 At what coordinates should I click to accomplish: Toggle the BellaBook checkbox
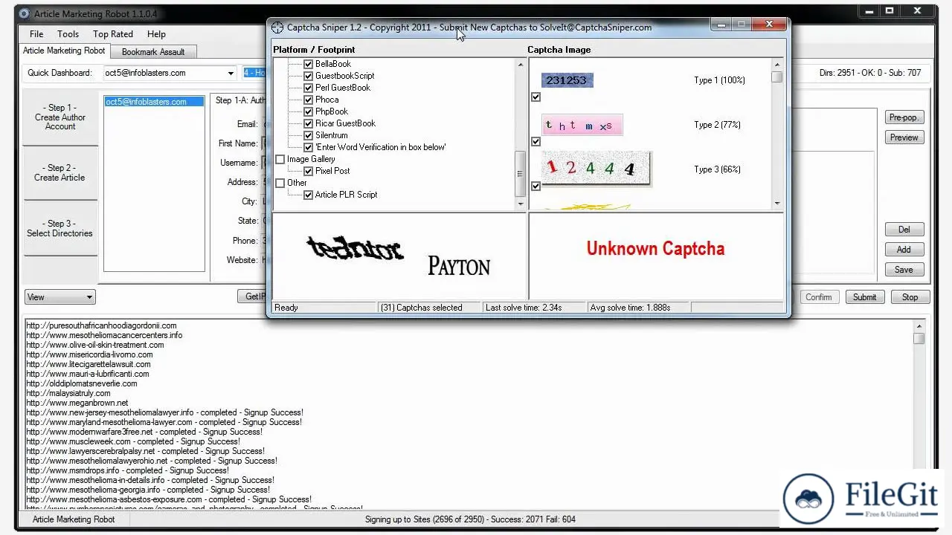click(x=308, y=64)
